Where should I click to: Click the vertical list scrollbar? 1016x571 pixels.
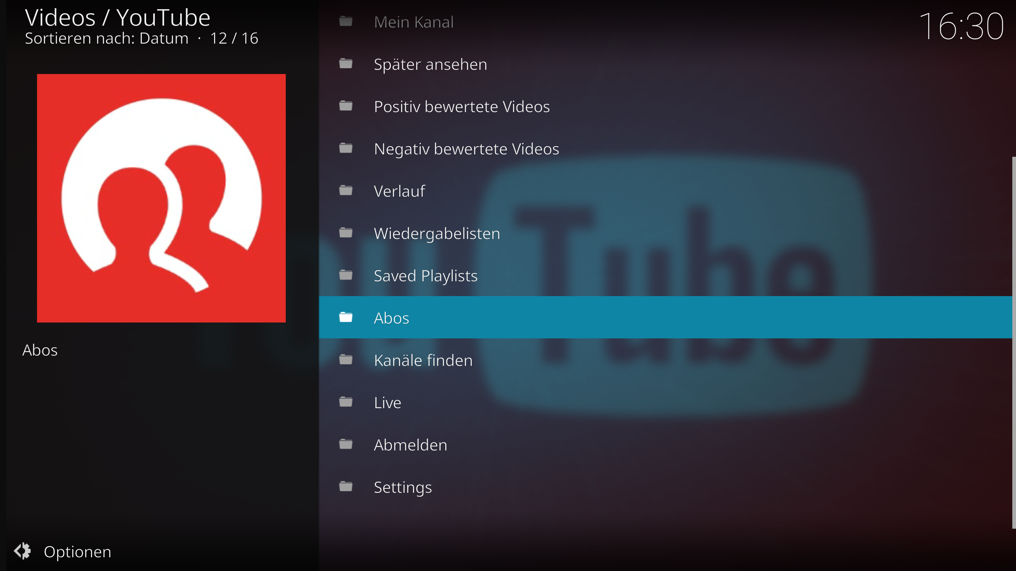(x=1014, y=342)
